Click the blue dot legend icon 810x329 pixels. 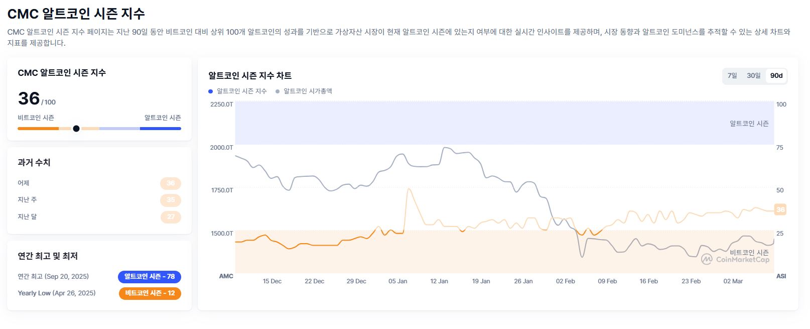[x=210, y=91]
